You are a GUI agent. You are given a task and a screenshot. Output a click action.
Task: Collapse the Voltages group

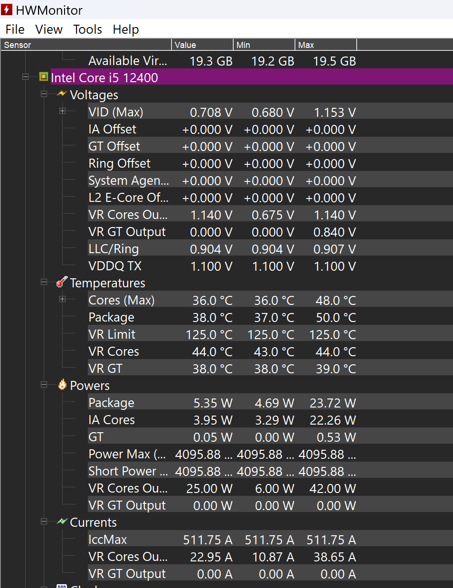[x=44, y=94]
